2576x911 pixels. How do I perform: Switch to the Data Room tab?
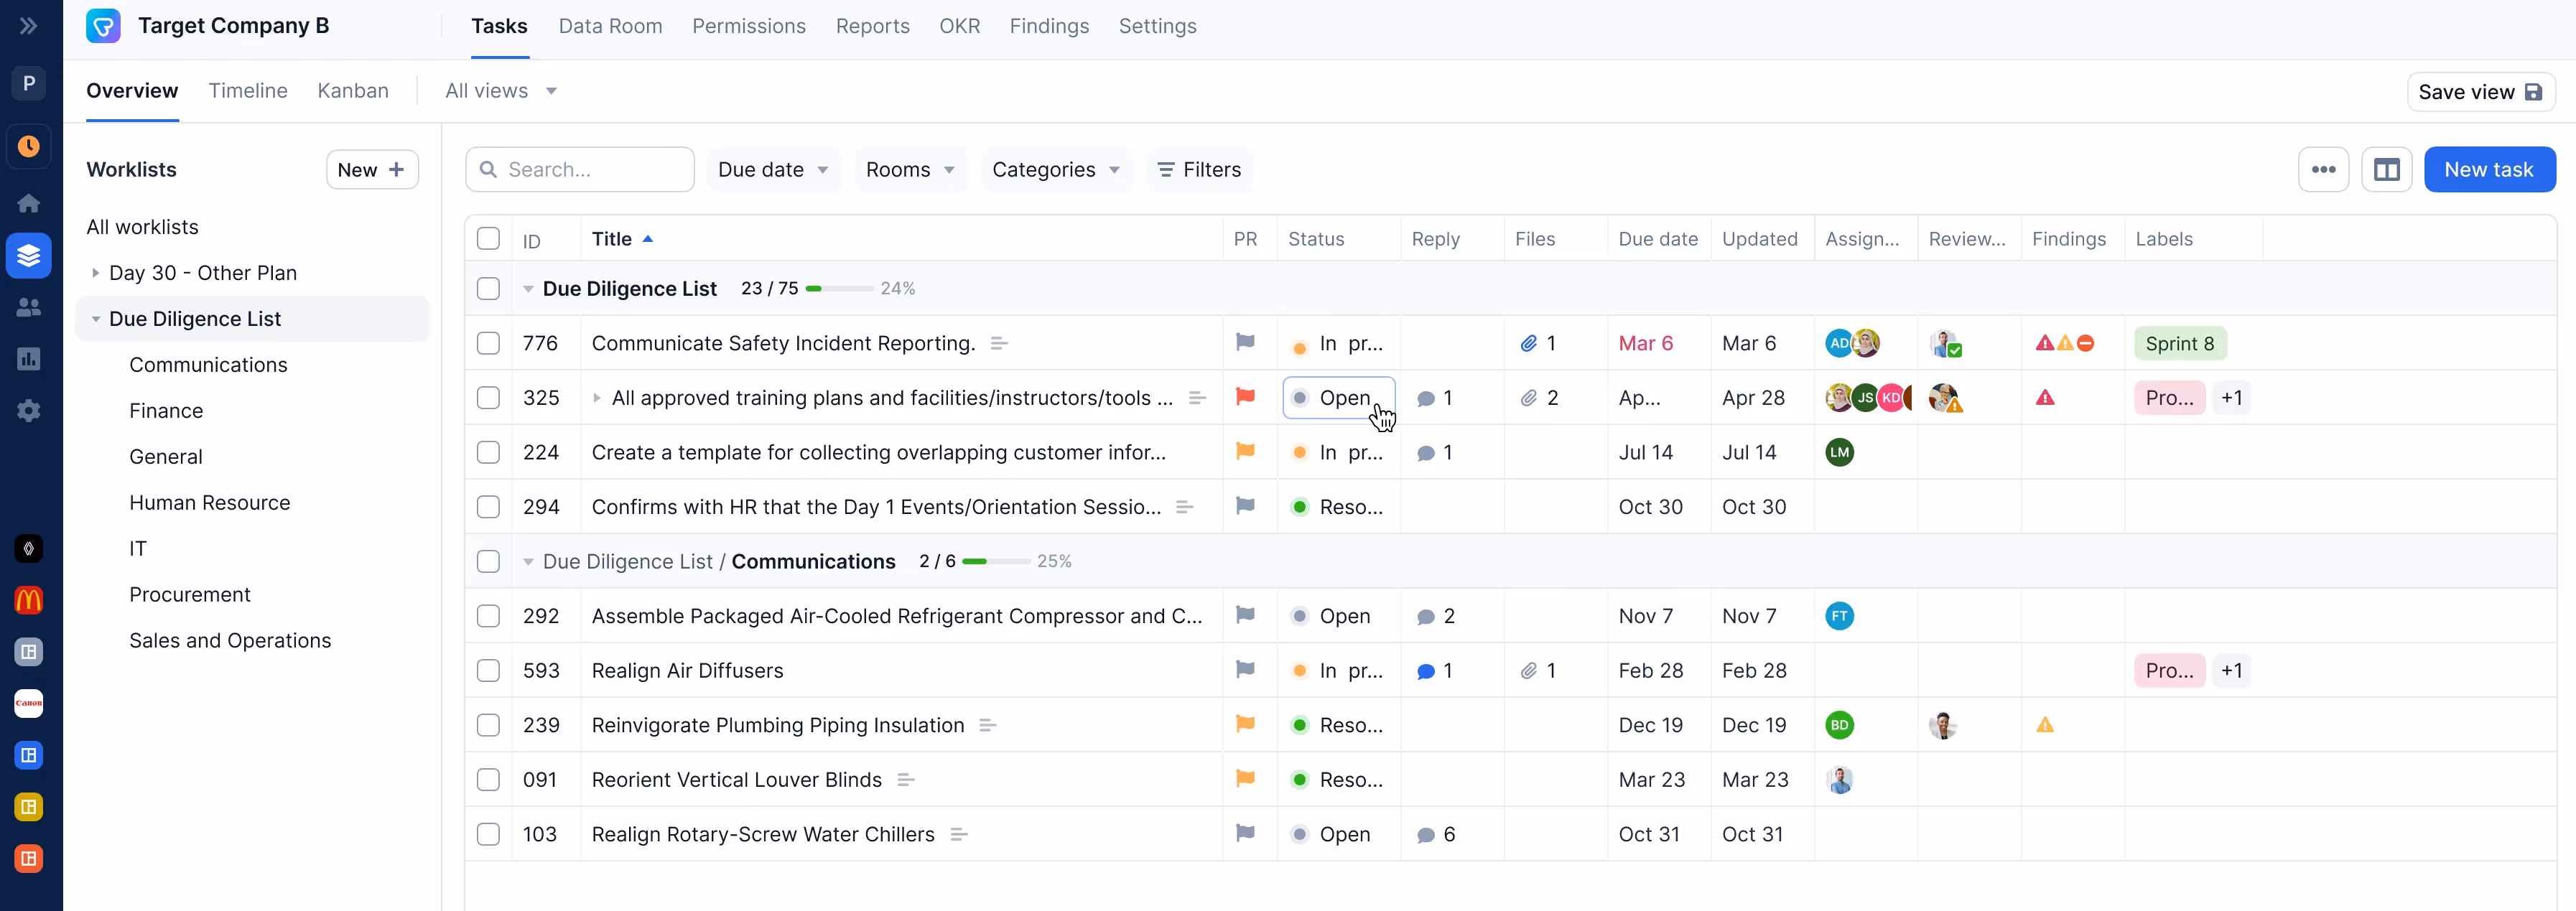click(x=610, y=26)
